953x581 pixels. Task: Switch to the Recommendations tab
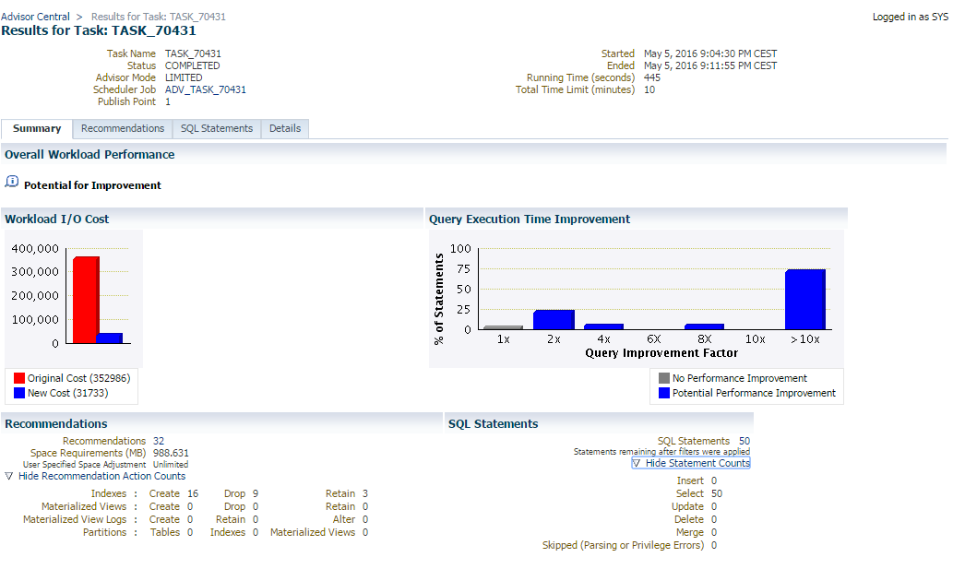coord(123,129)
